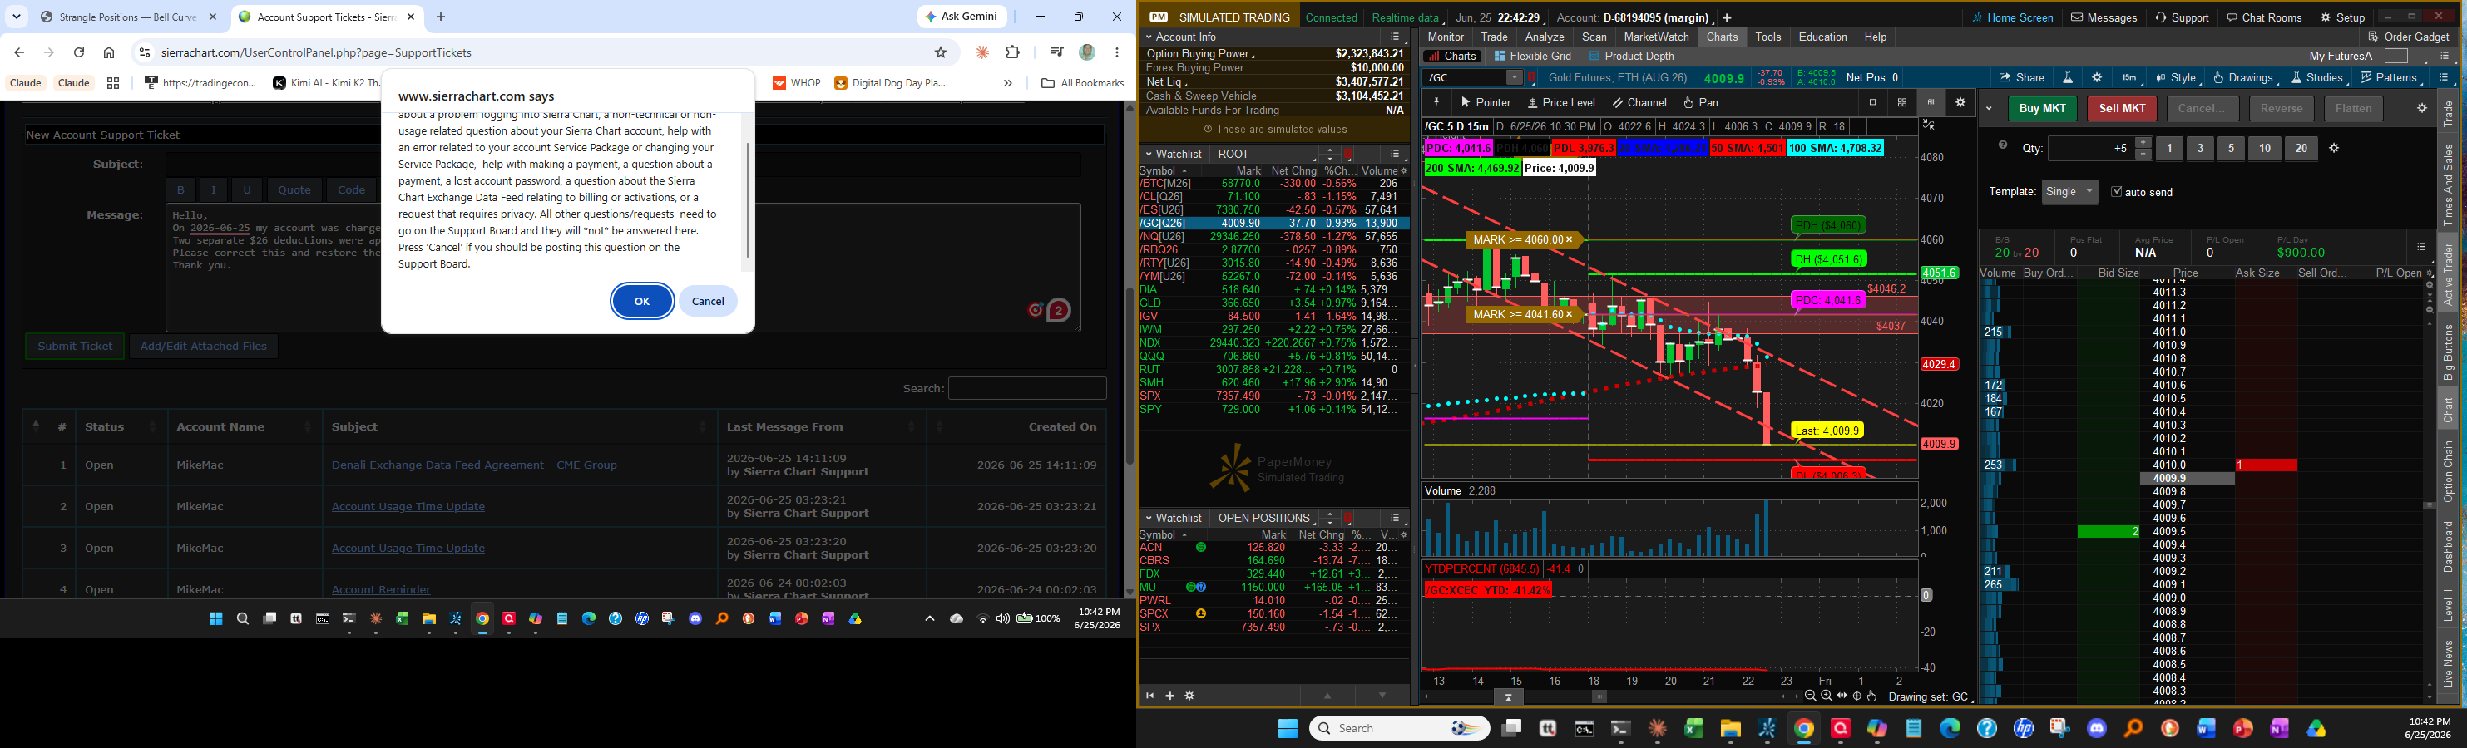Toggle bold formatting in the ticket editor

(x=180, y=189)
